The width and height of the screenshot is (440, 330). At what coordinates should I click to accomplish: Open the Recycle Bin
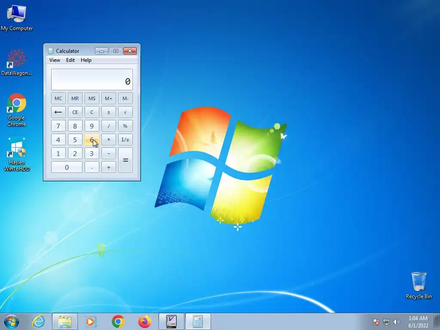click(419, 285)
